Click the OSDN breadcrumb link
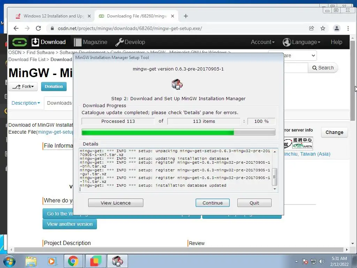 pyautogui.click(x=15, y=52)
